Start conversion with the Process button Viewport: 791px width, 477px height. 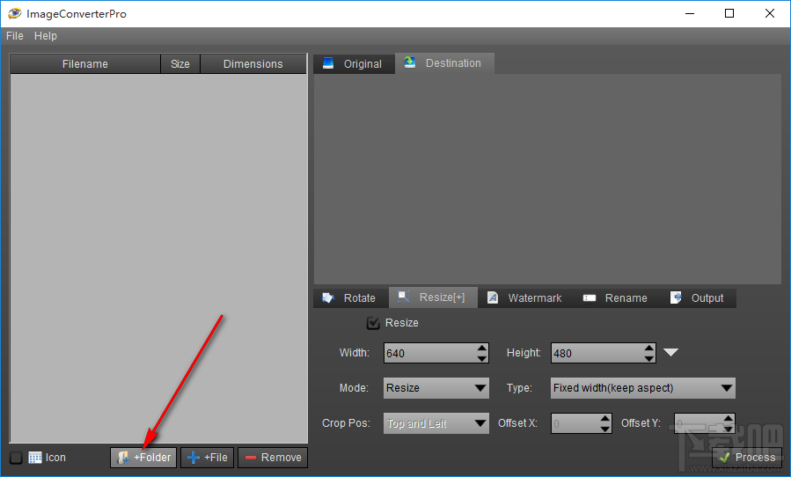[x=747, y=458]
